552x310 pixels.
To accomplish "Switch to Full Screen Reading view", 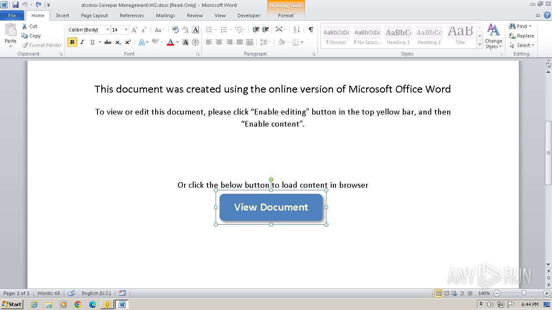I will [446, 293].
